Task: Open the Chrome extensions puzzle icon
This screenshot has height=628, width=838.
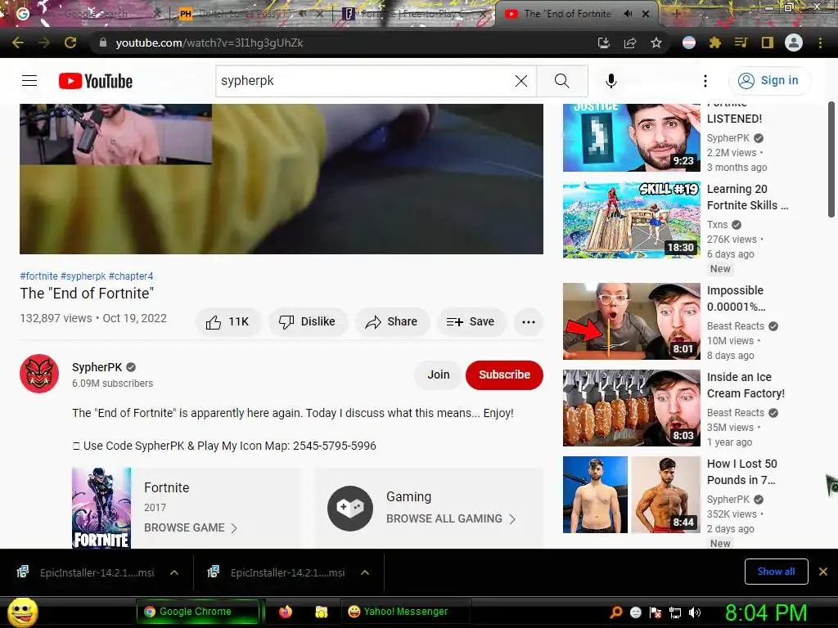Action: point(715,43)
